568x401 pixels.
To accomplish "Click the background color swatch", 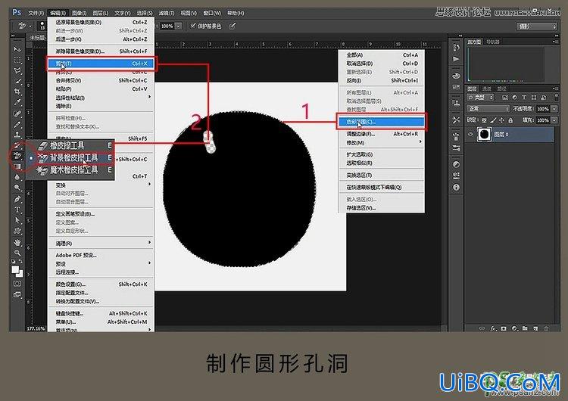I will [x=20, y=275].
